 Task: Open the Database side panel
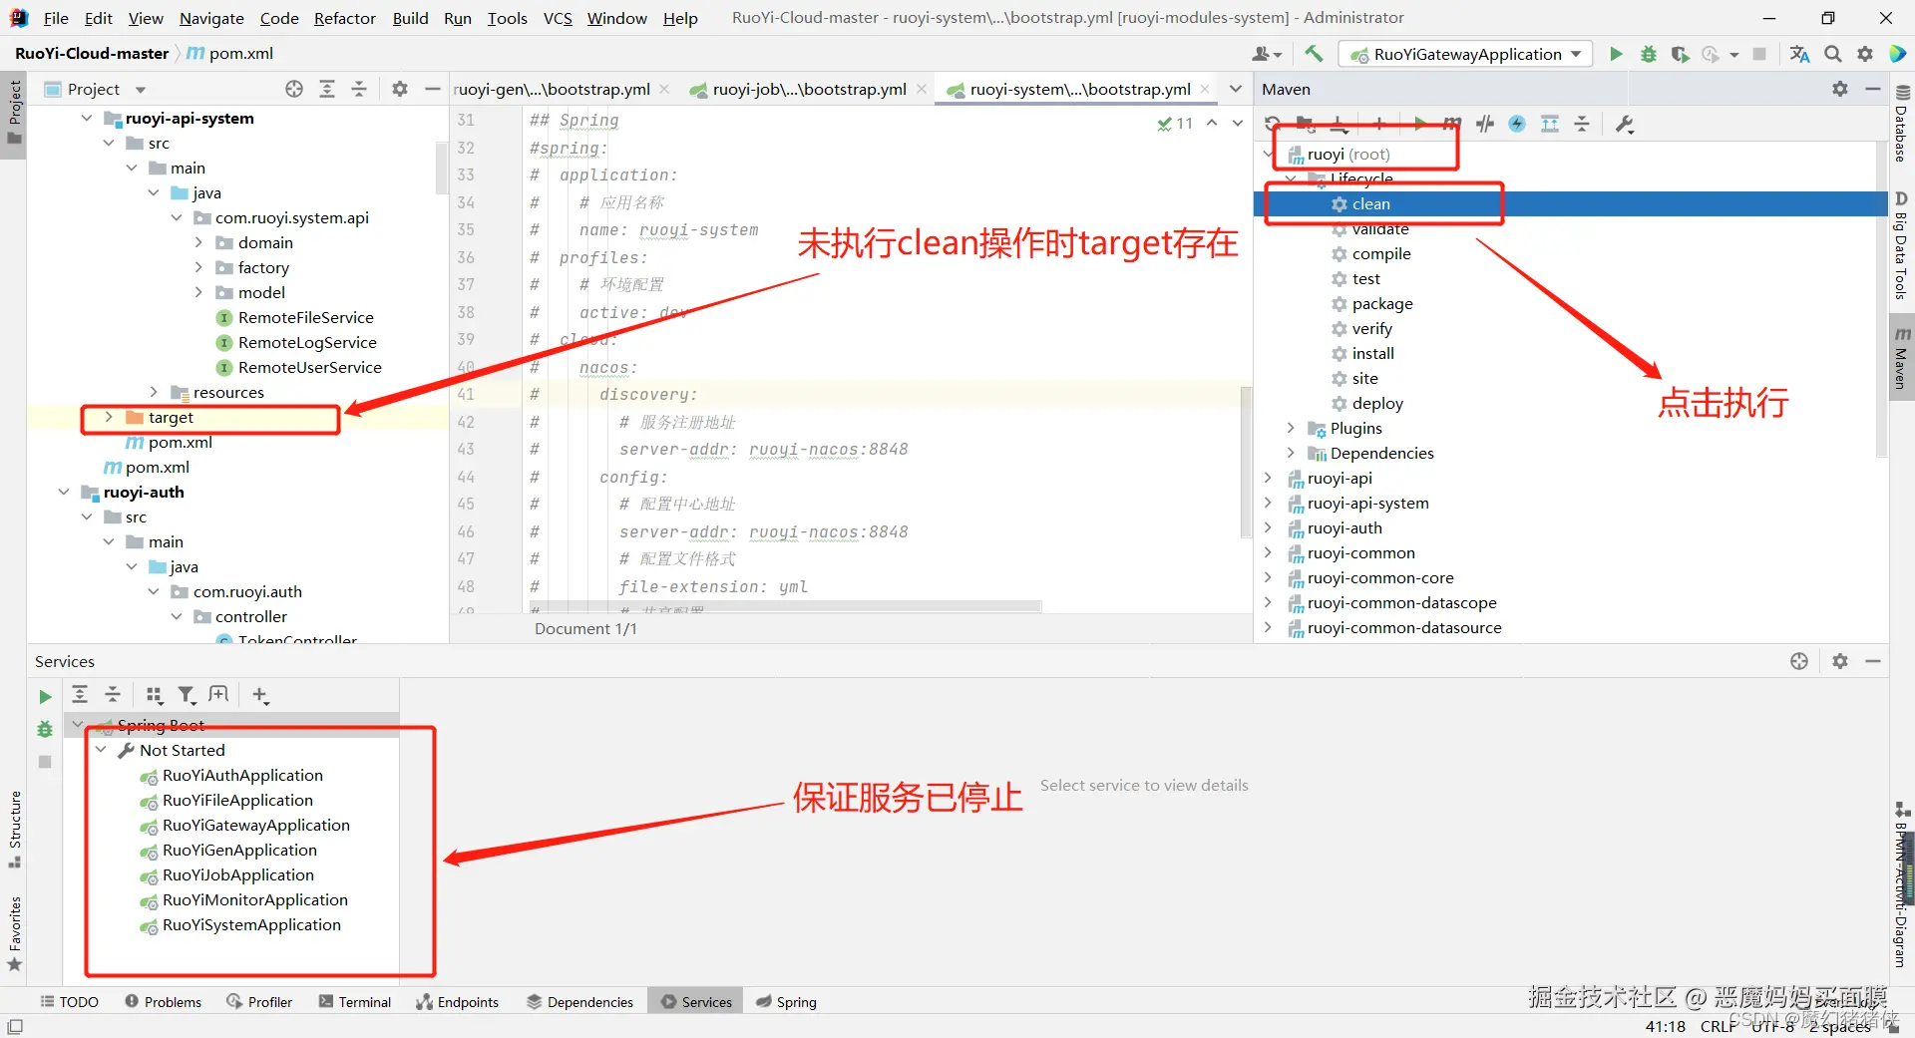[x=1902, y=124]
